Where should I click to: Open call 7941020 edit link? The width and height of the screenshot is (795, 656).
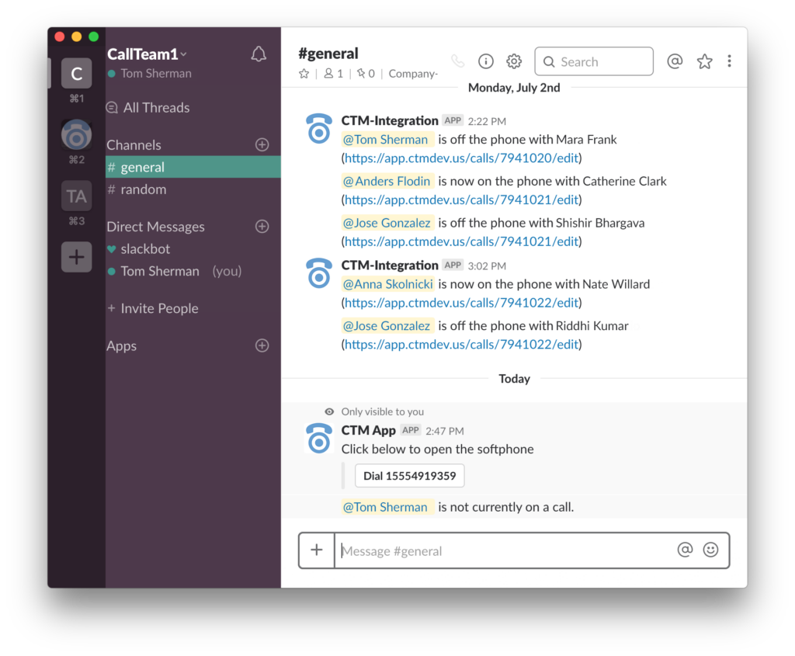click(x=461, y=158)
